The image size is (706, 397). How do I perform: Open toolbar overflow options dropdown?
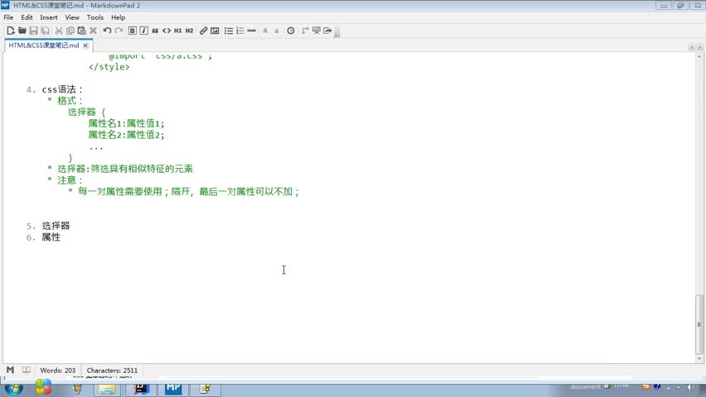click(x=336, y=31)
